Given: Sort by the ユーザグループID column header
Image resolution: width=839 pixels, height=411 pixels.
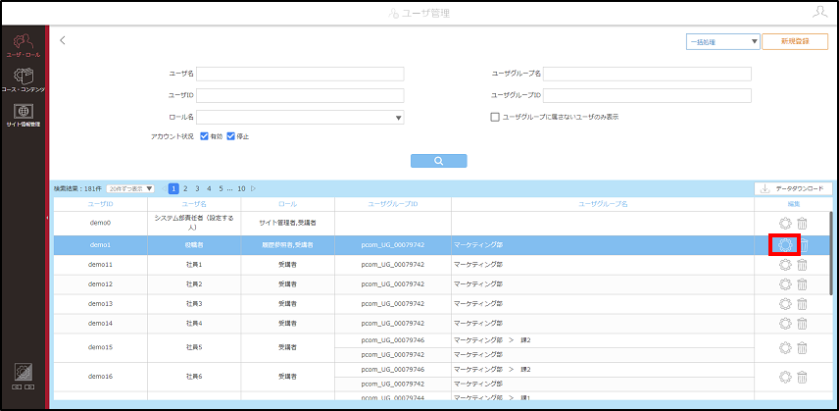Looking at the screenshot, I should point(393,204).
